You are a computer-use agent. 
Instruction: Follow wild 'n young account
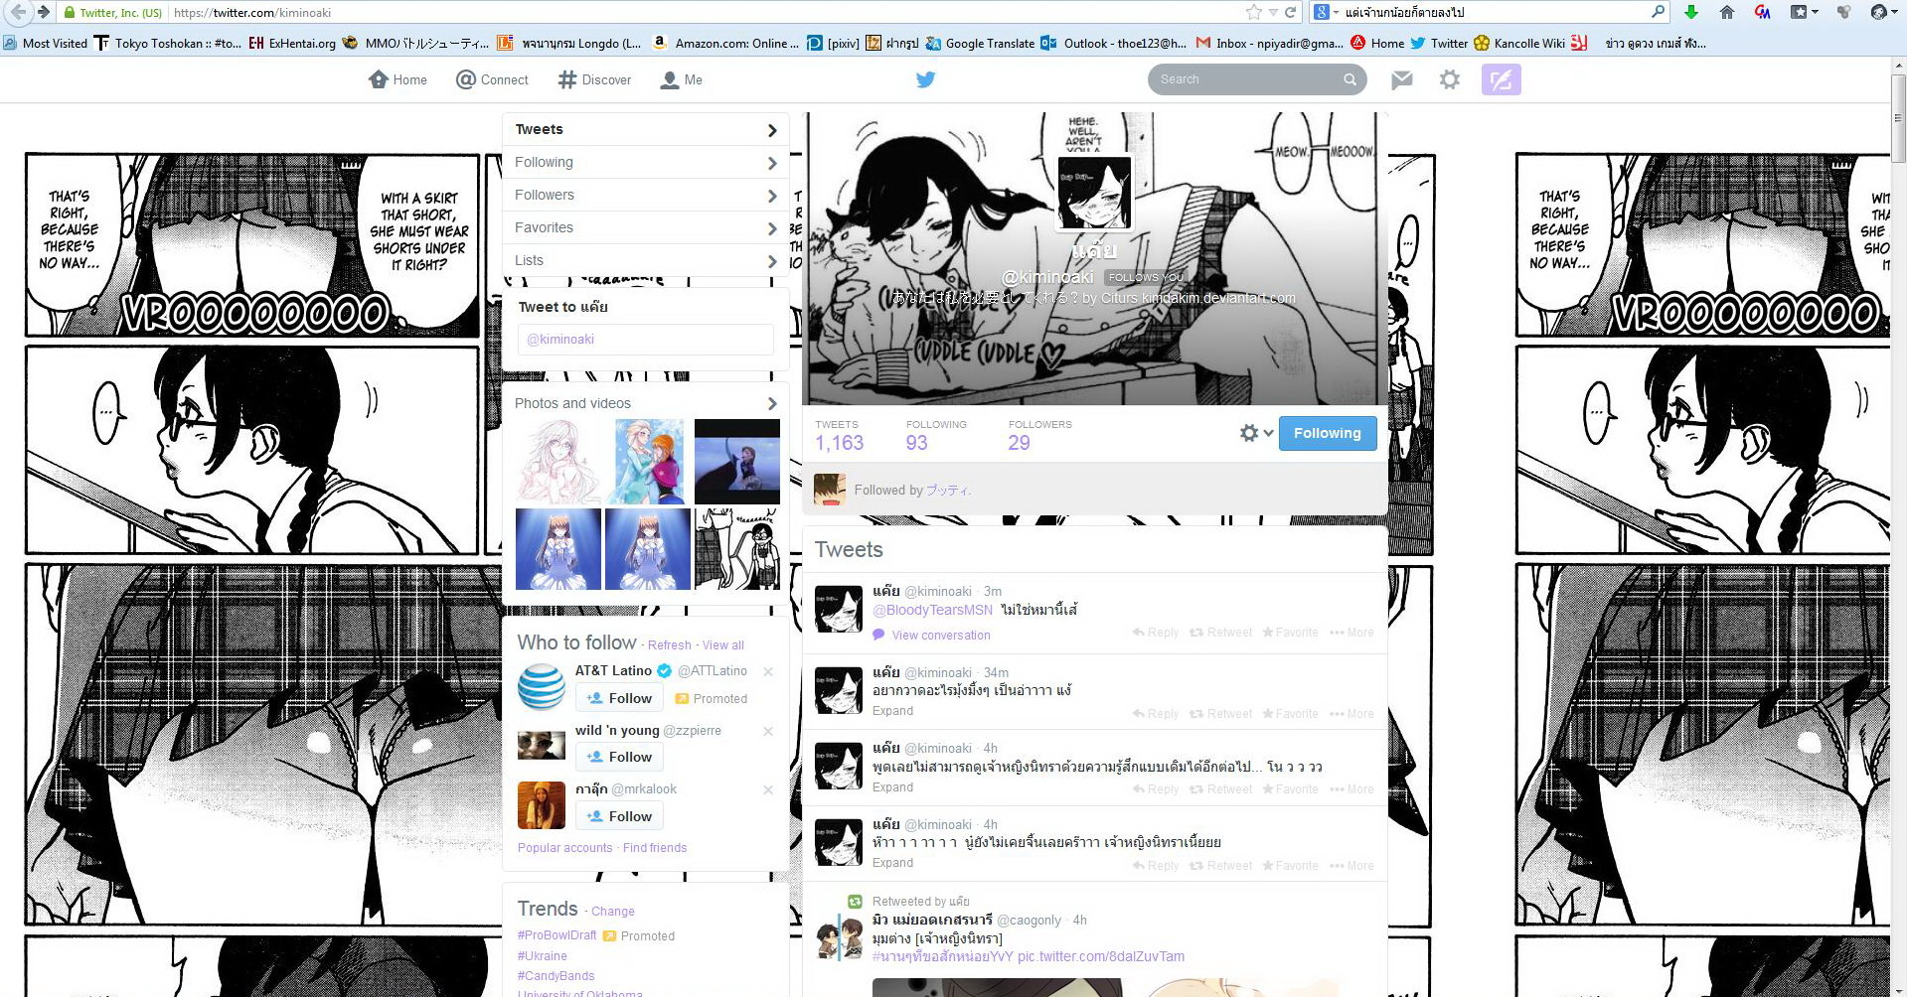(x=619, y=757)
